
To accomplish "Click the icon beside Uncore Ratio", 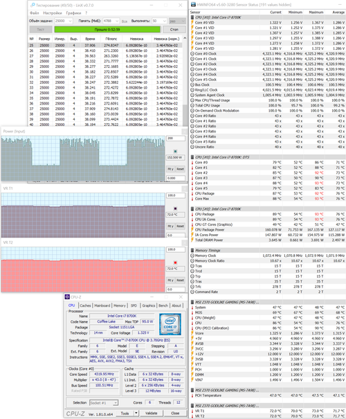I will tap(192, 147).
